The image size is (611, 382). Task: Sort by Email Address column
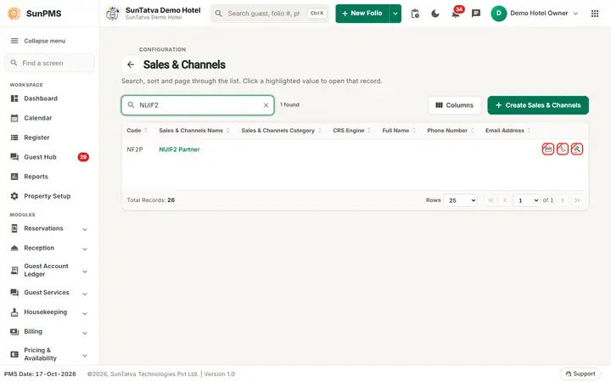click(507, 131)
